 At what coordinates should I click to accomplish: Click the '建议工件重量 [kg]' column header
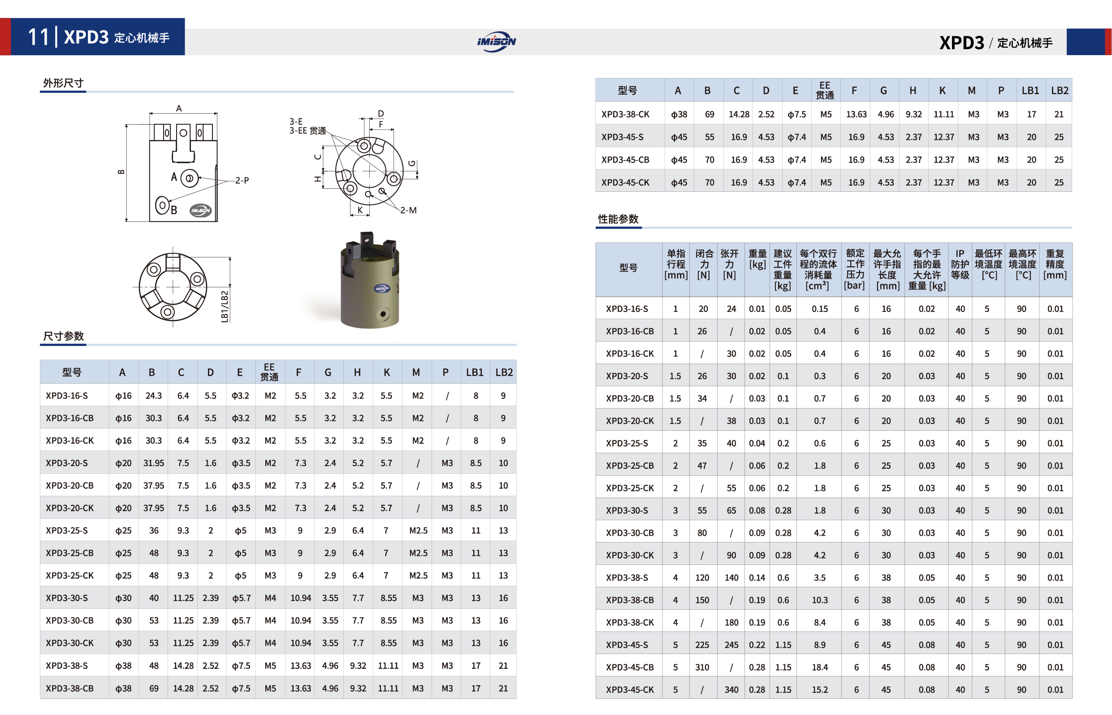pos(783,270)
